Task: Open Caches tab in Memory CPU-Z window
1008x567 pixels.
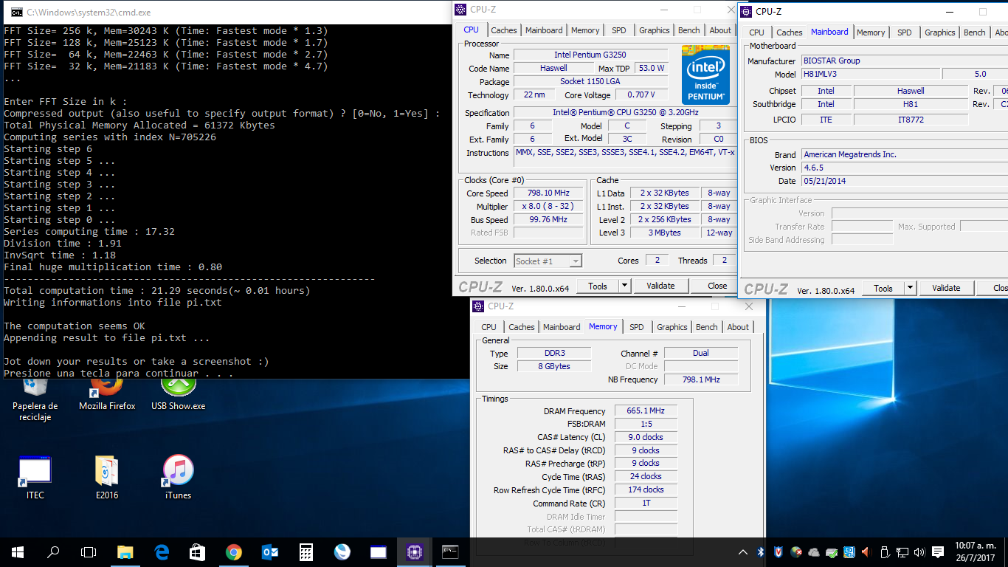Action: coord(522,327)
